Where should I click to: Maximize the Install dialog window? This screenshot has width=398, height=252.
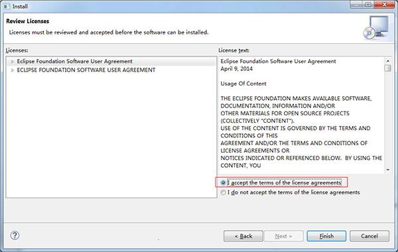(369, 5)
